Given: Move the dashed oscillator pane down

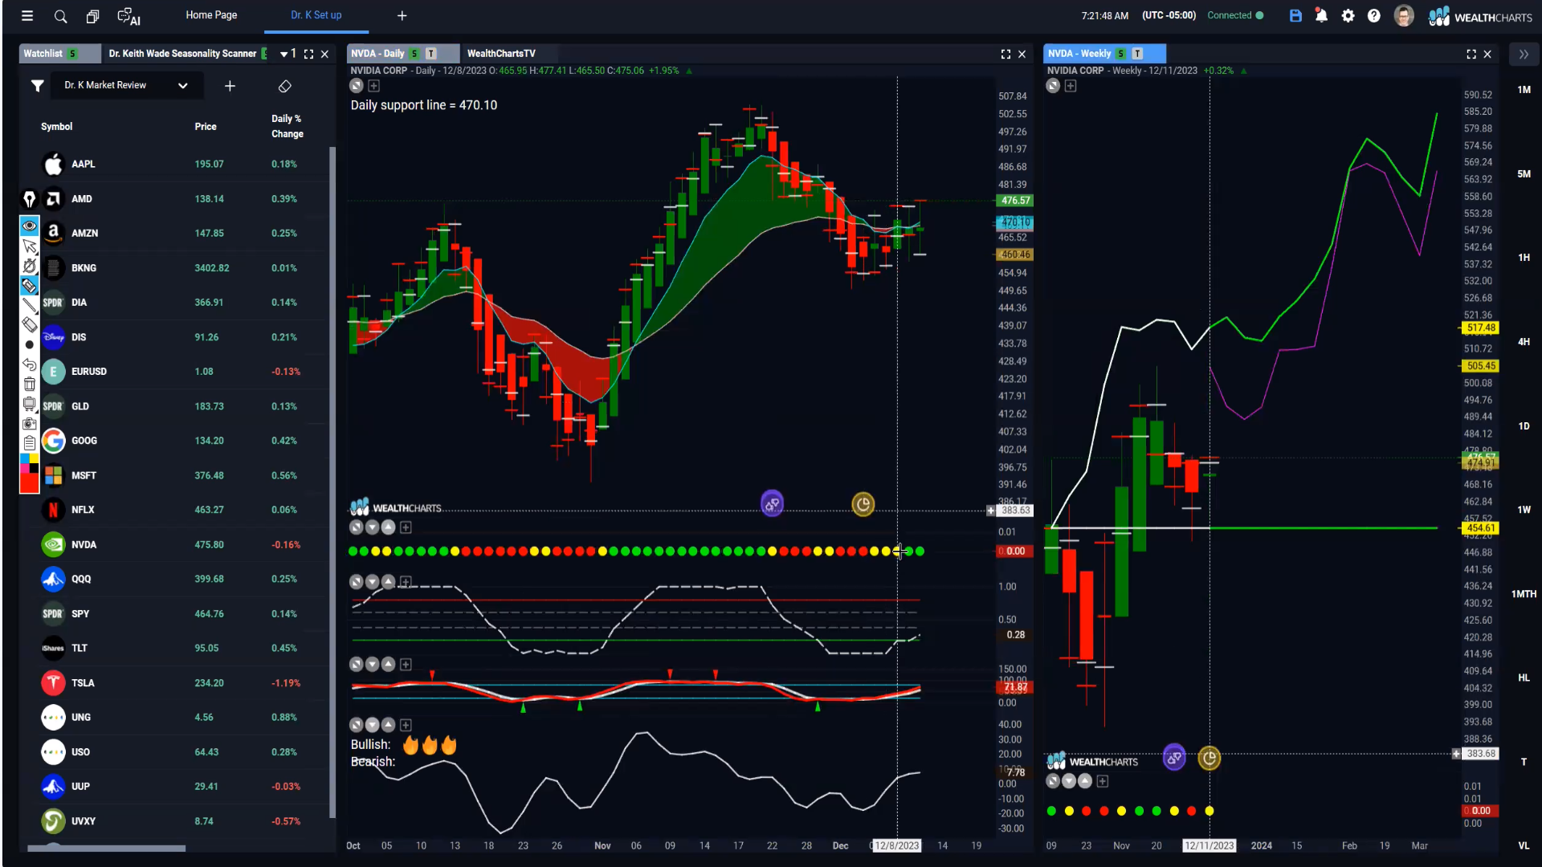Looking at the screenshot, I should (x=372, y=582).
